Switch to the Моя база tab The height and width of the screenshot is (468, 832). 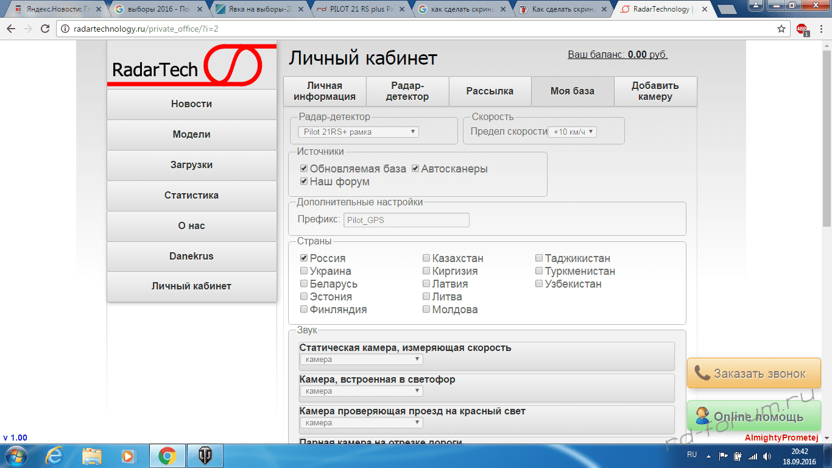coord(573,91)
